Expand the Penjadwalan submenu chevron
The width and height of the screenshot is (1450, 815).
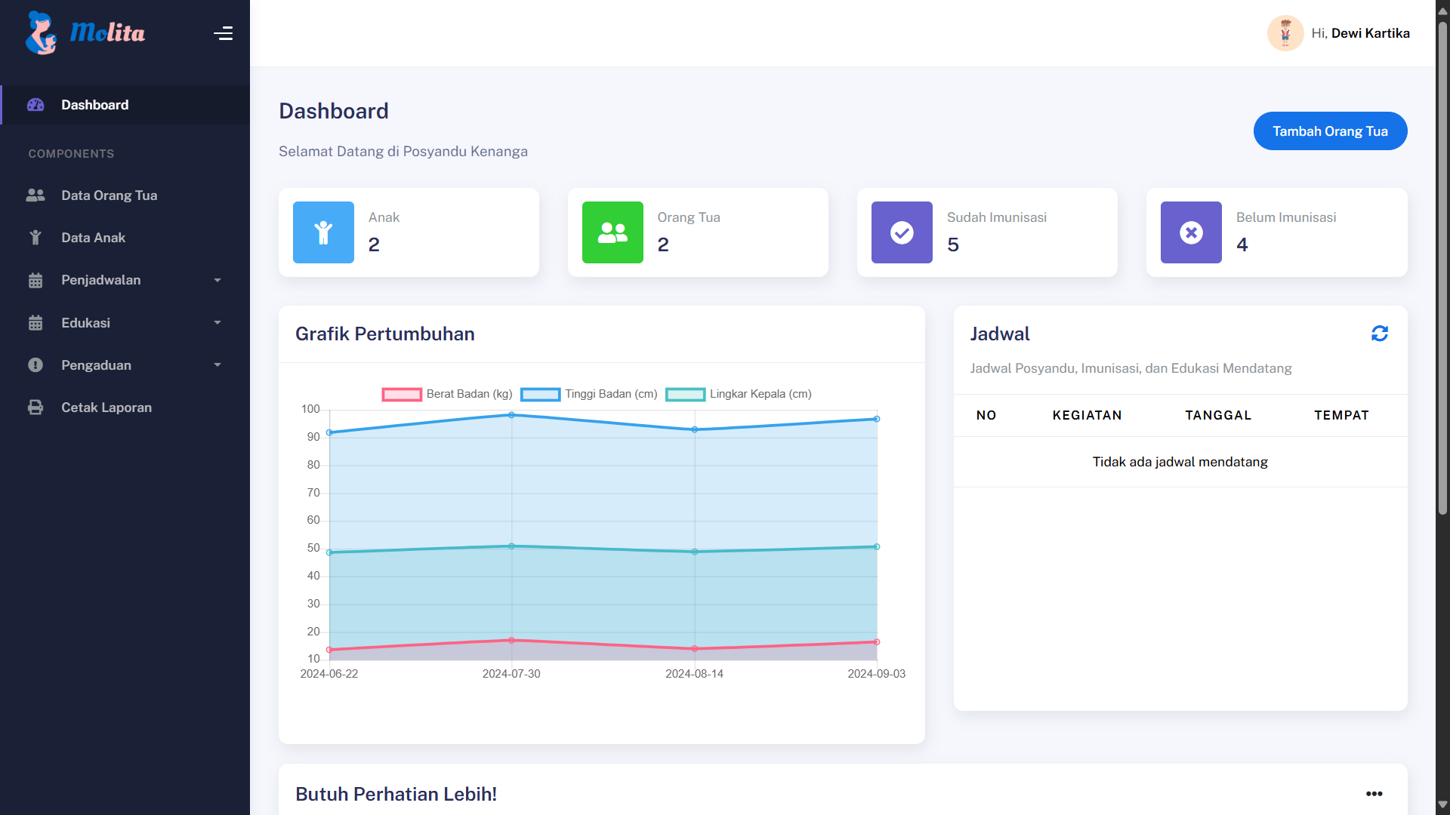pyautogui.click(x=217, y=280)
